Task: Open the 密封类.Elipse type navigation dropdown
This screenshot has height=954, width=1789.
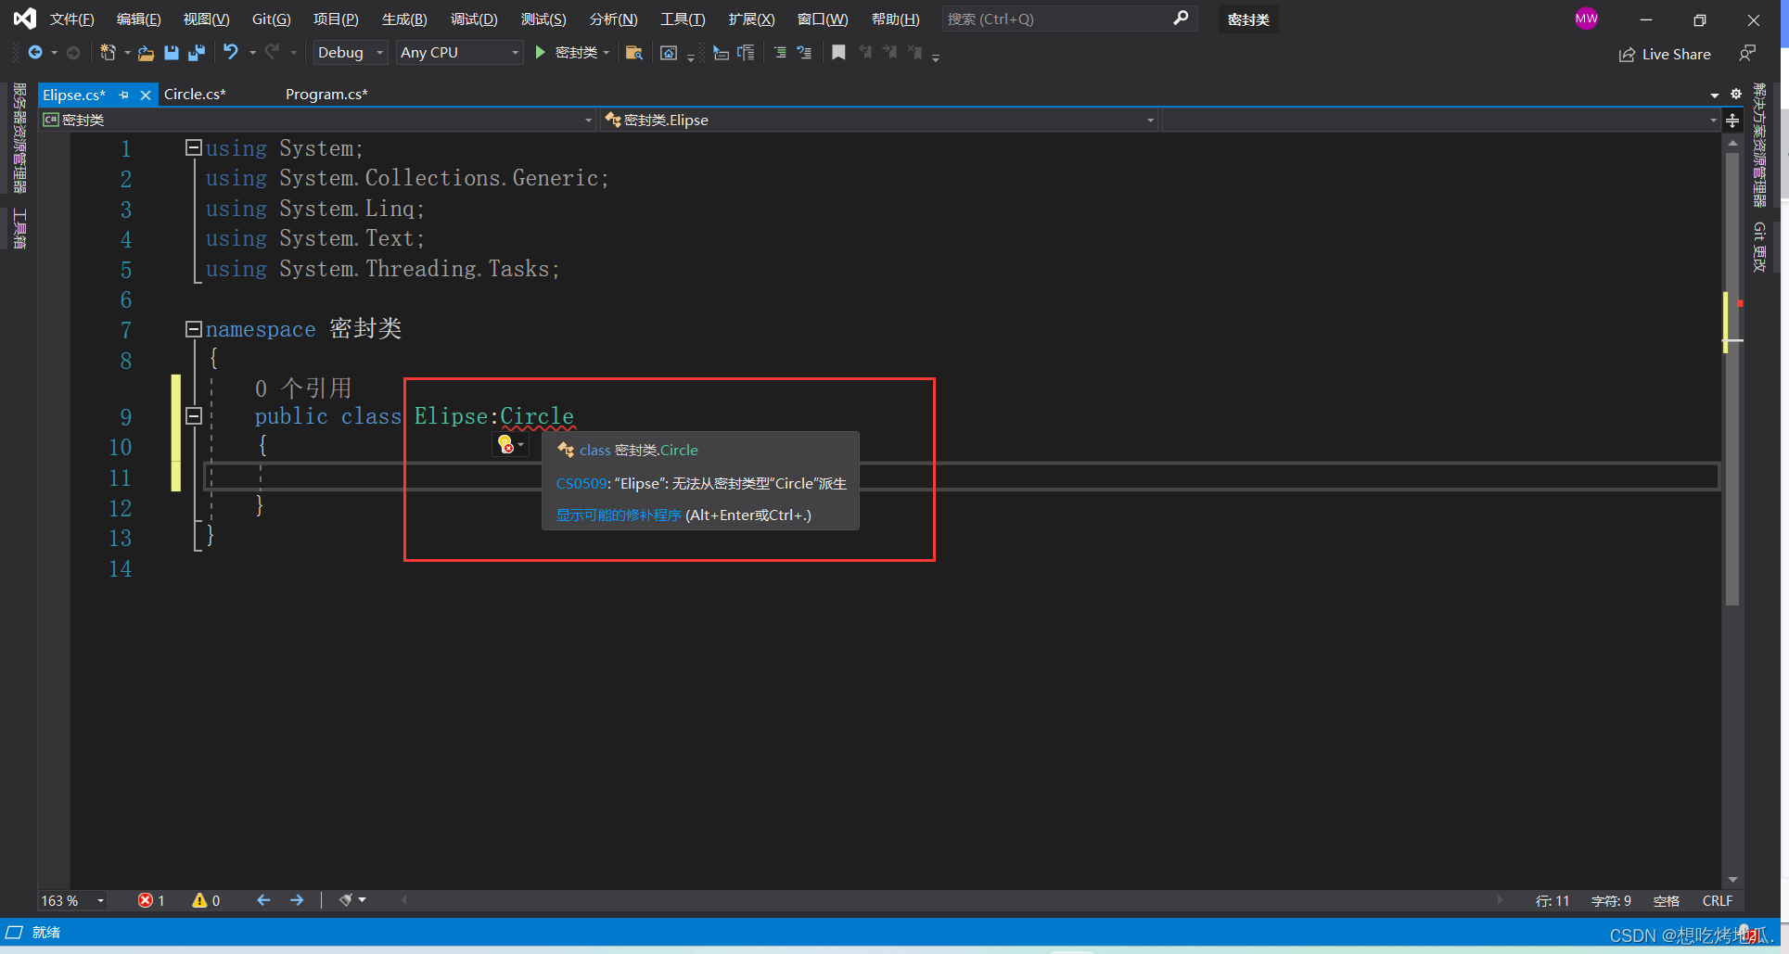Action: tap(878, 121)
